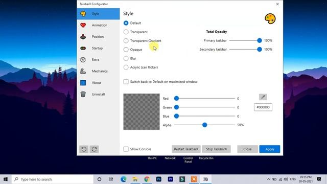Image resolution: width=327 pixels, height=184 pixels.
Task: Open Task View on taskbar
Action: point(111,179)
